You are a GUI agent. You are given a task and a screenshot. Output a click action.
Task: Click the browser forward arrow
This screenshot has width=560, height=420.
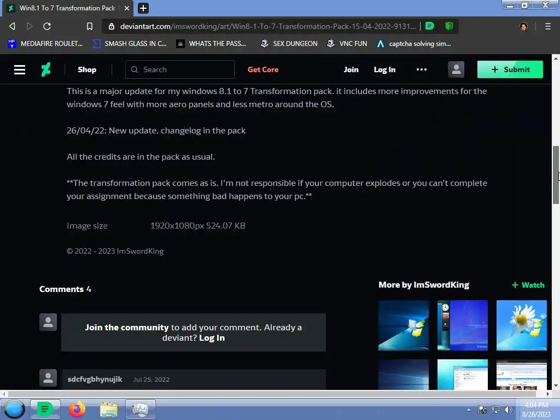[30, 26]
